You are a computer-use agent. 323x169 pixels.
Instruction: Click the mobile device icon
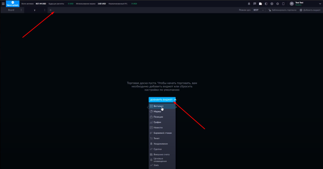click(284, 4)
